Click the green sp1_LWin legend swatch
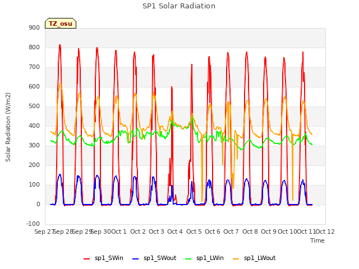This screenshot has width=359, height=269. tap(188, 259)
